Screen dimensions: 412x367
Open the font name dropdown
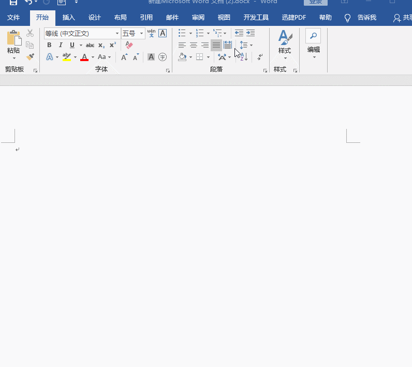pyautogui.click(x=117, y=33)
